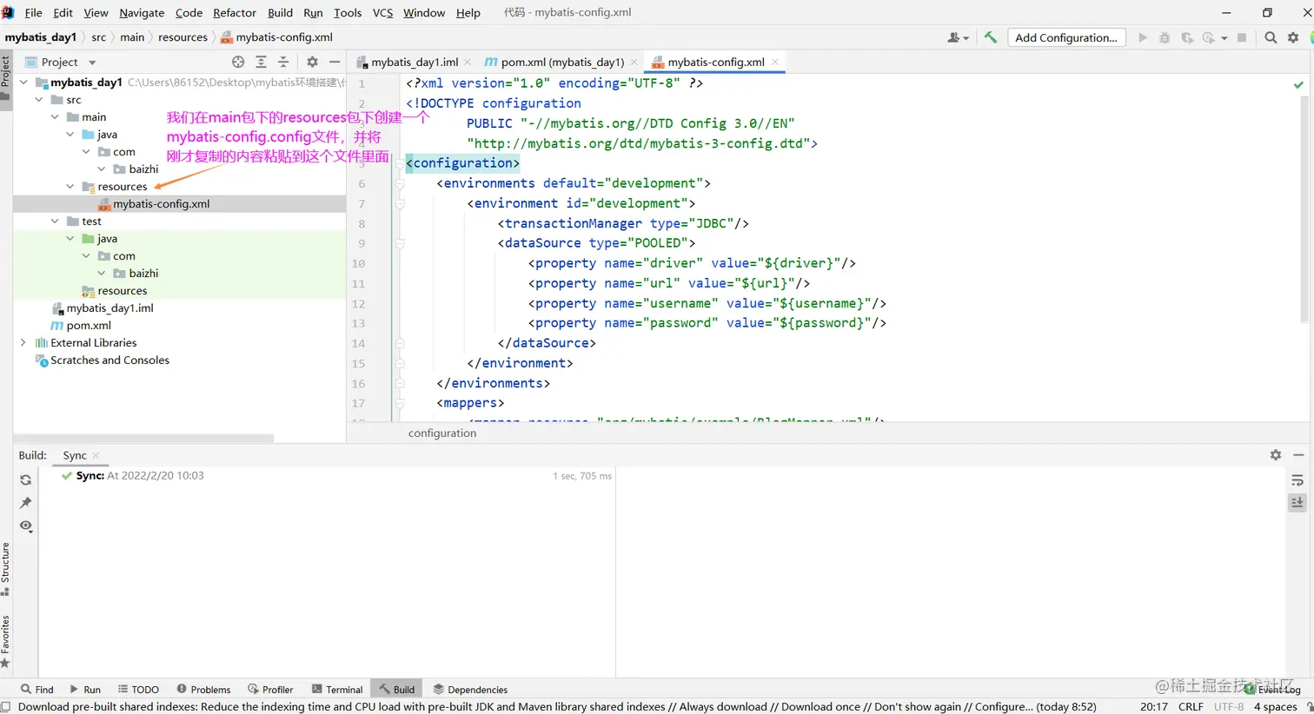The image size is (1314, 714).
Task: Open the Find tool window
Action: tap(37, 690)
